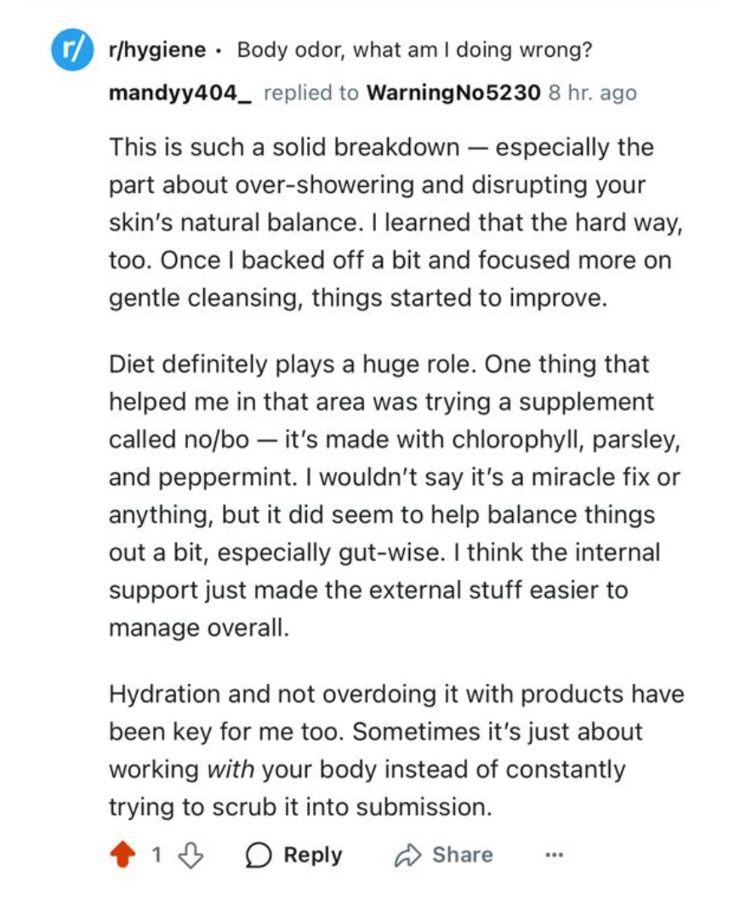The width and height of the screenshot is (740, 905).
Task: Open WarningNo5230's profile
Action: (453, 92)
